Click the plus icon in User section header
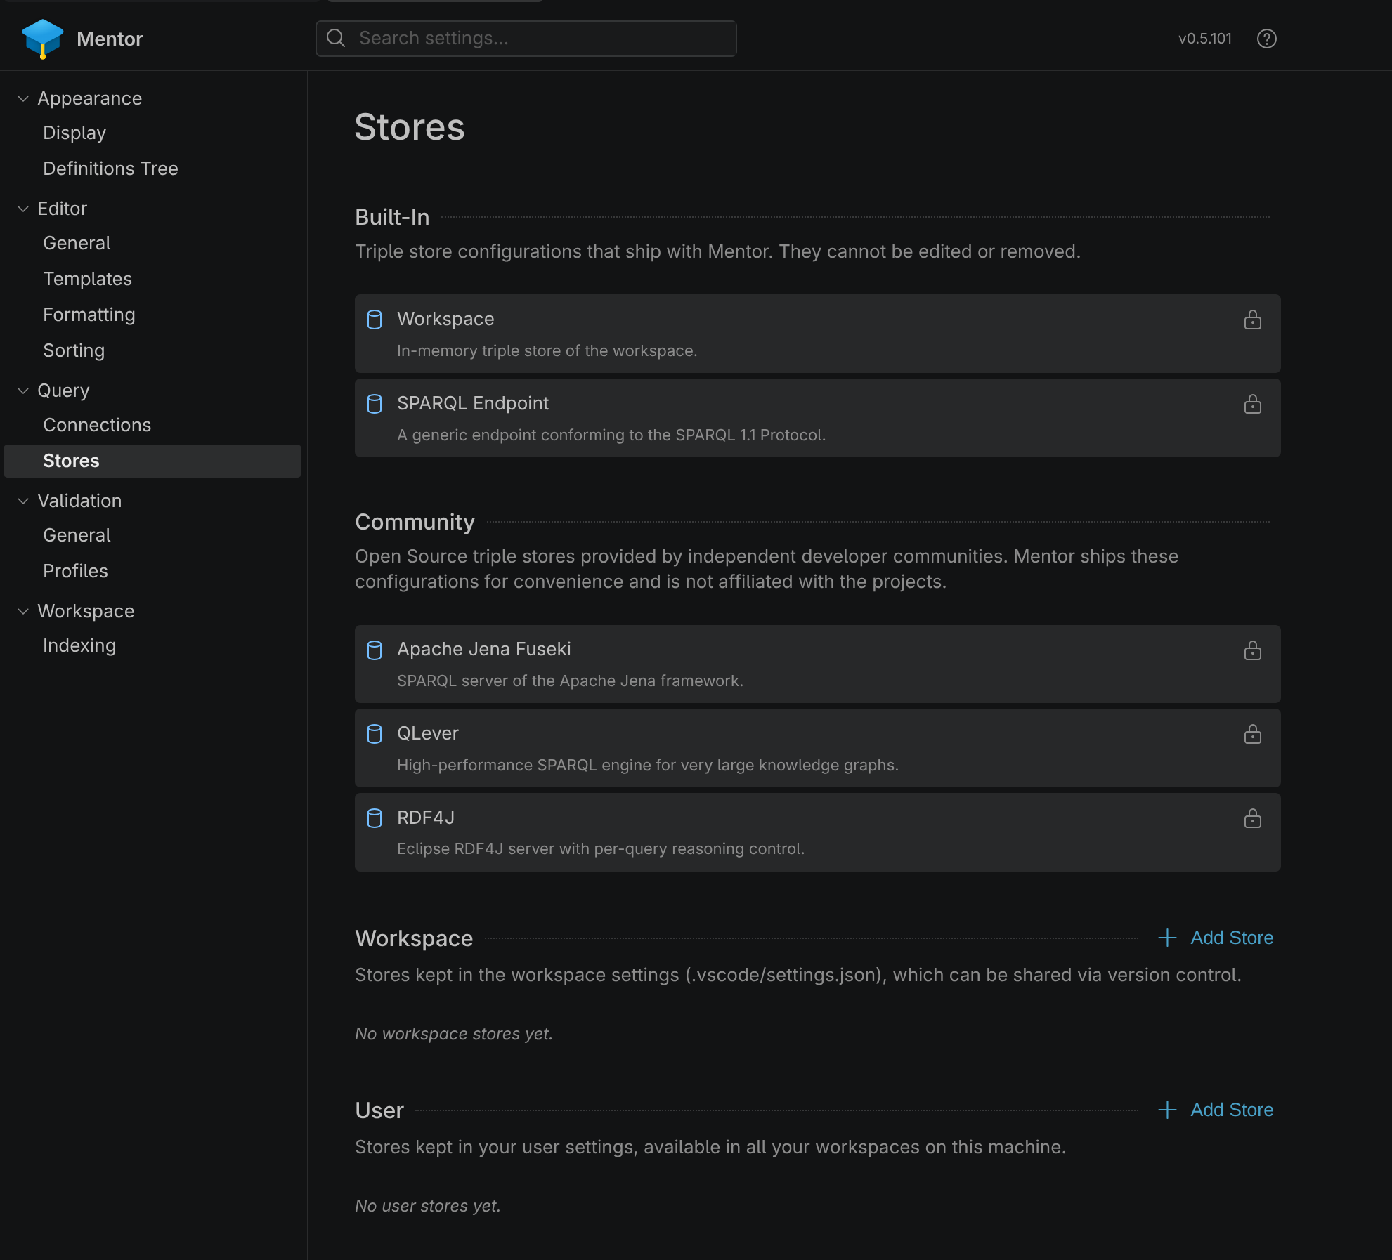 pyautogui.click(x=1167, y=1110)
